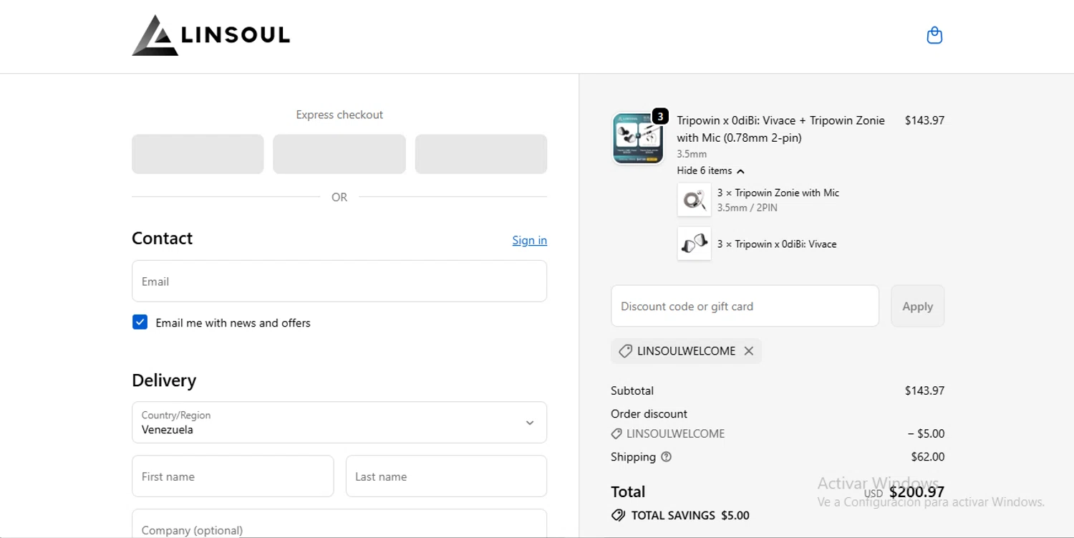Click the Express checkout heading

click(x=339, y=115)
